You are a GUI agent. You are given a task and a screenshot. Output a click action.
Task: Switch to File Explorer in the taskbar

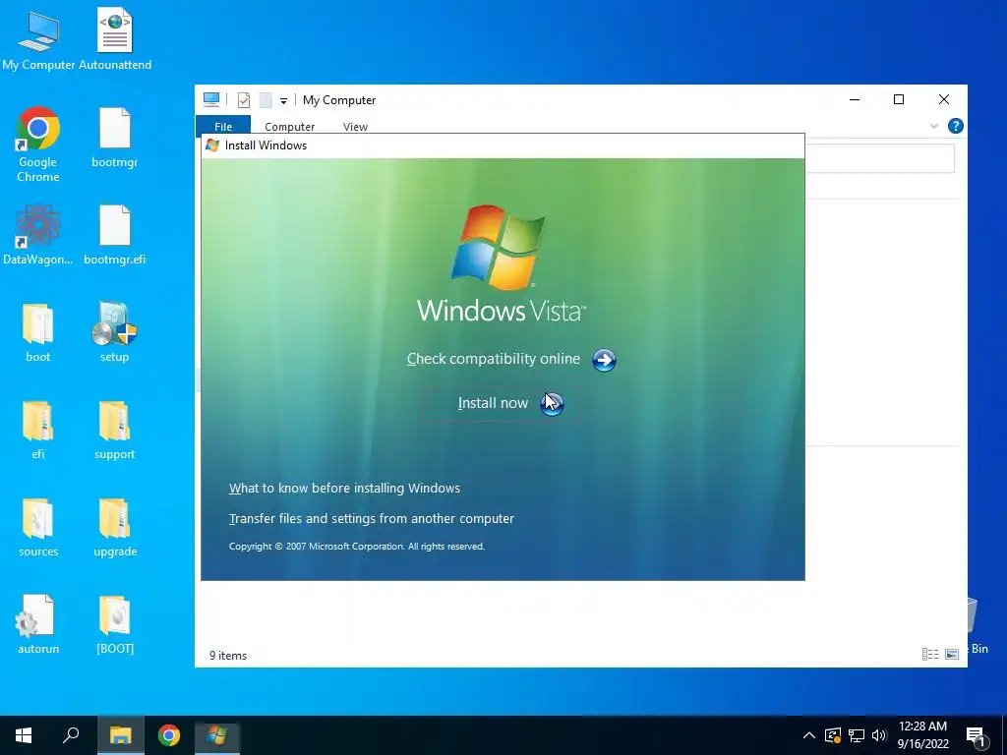[x=120, y=735]
